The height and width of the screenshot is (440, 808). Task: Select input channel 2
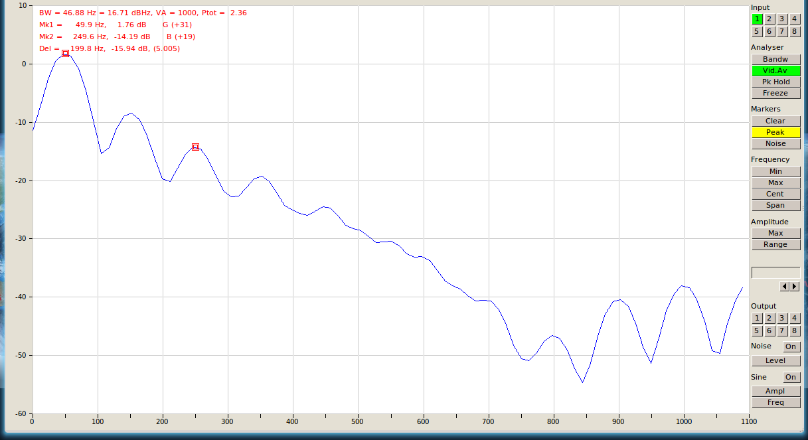click(769, 19)
